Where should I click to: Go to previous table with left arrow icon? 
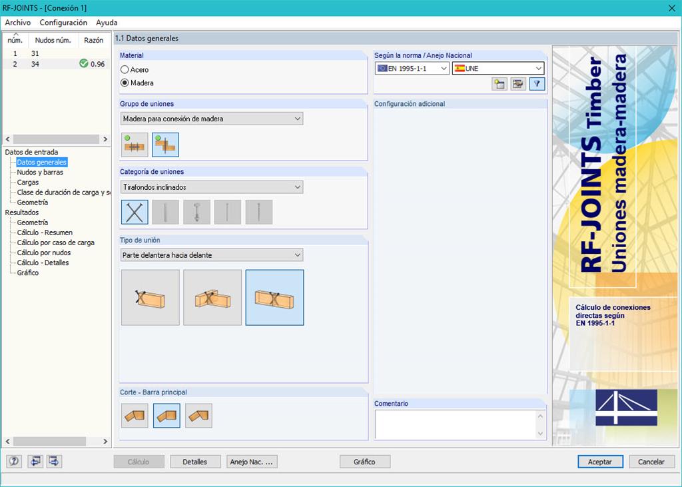coord(35,461)
